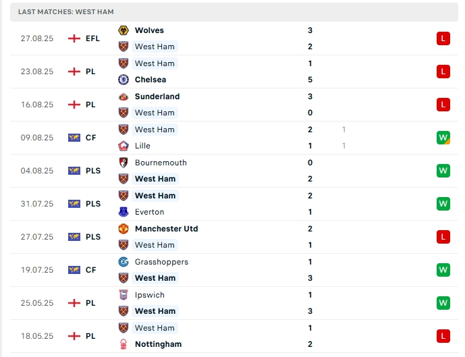Click the Manchester Utd crest icon
Image resolution: width=465 pixels, height=357 pixels.
tap(124, 229)
